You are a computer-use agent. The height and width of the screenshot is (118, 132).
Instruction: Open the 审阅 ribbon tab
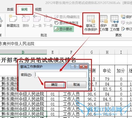tap(24, 9)
